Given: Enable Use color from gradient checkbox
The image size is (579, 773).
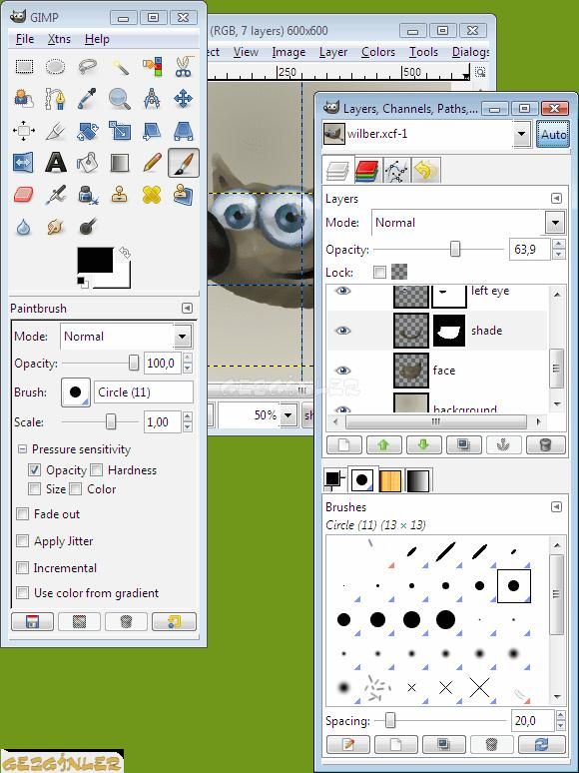Looking at the screenshot, I should (22, 592).
